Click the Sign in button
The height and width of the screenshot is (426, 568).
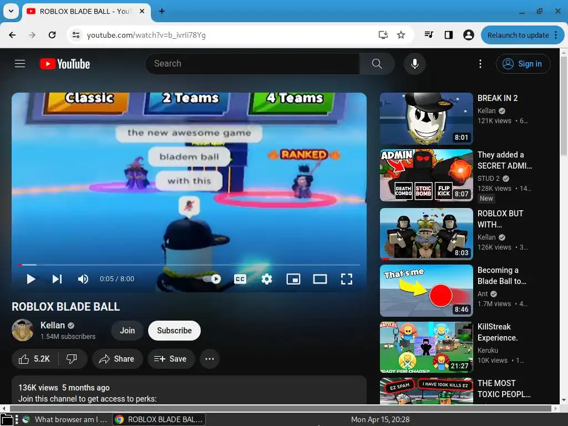point(523,64)
